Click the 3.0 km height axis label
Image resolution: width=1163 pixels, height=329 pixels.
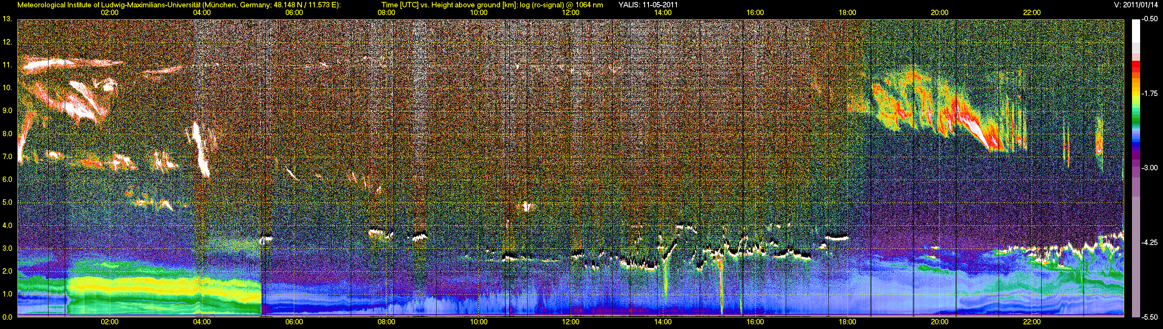coord(7,248)
